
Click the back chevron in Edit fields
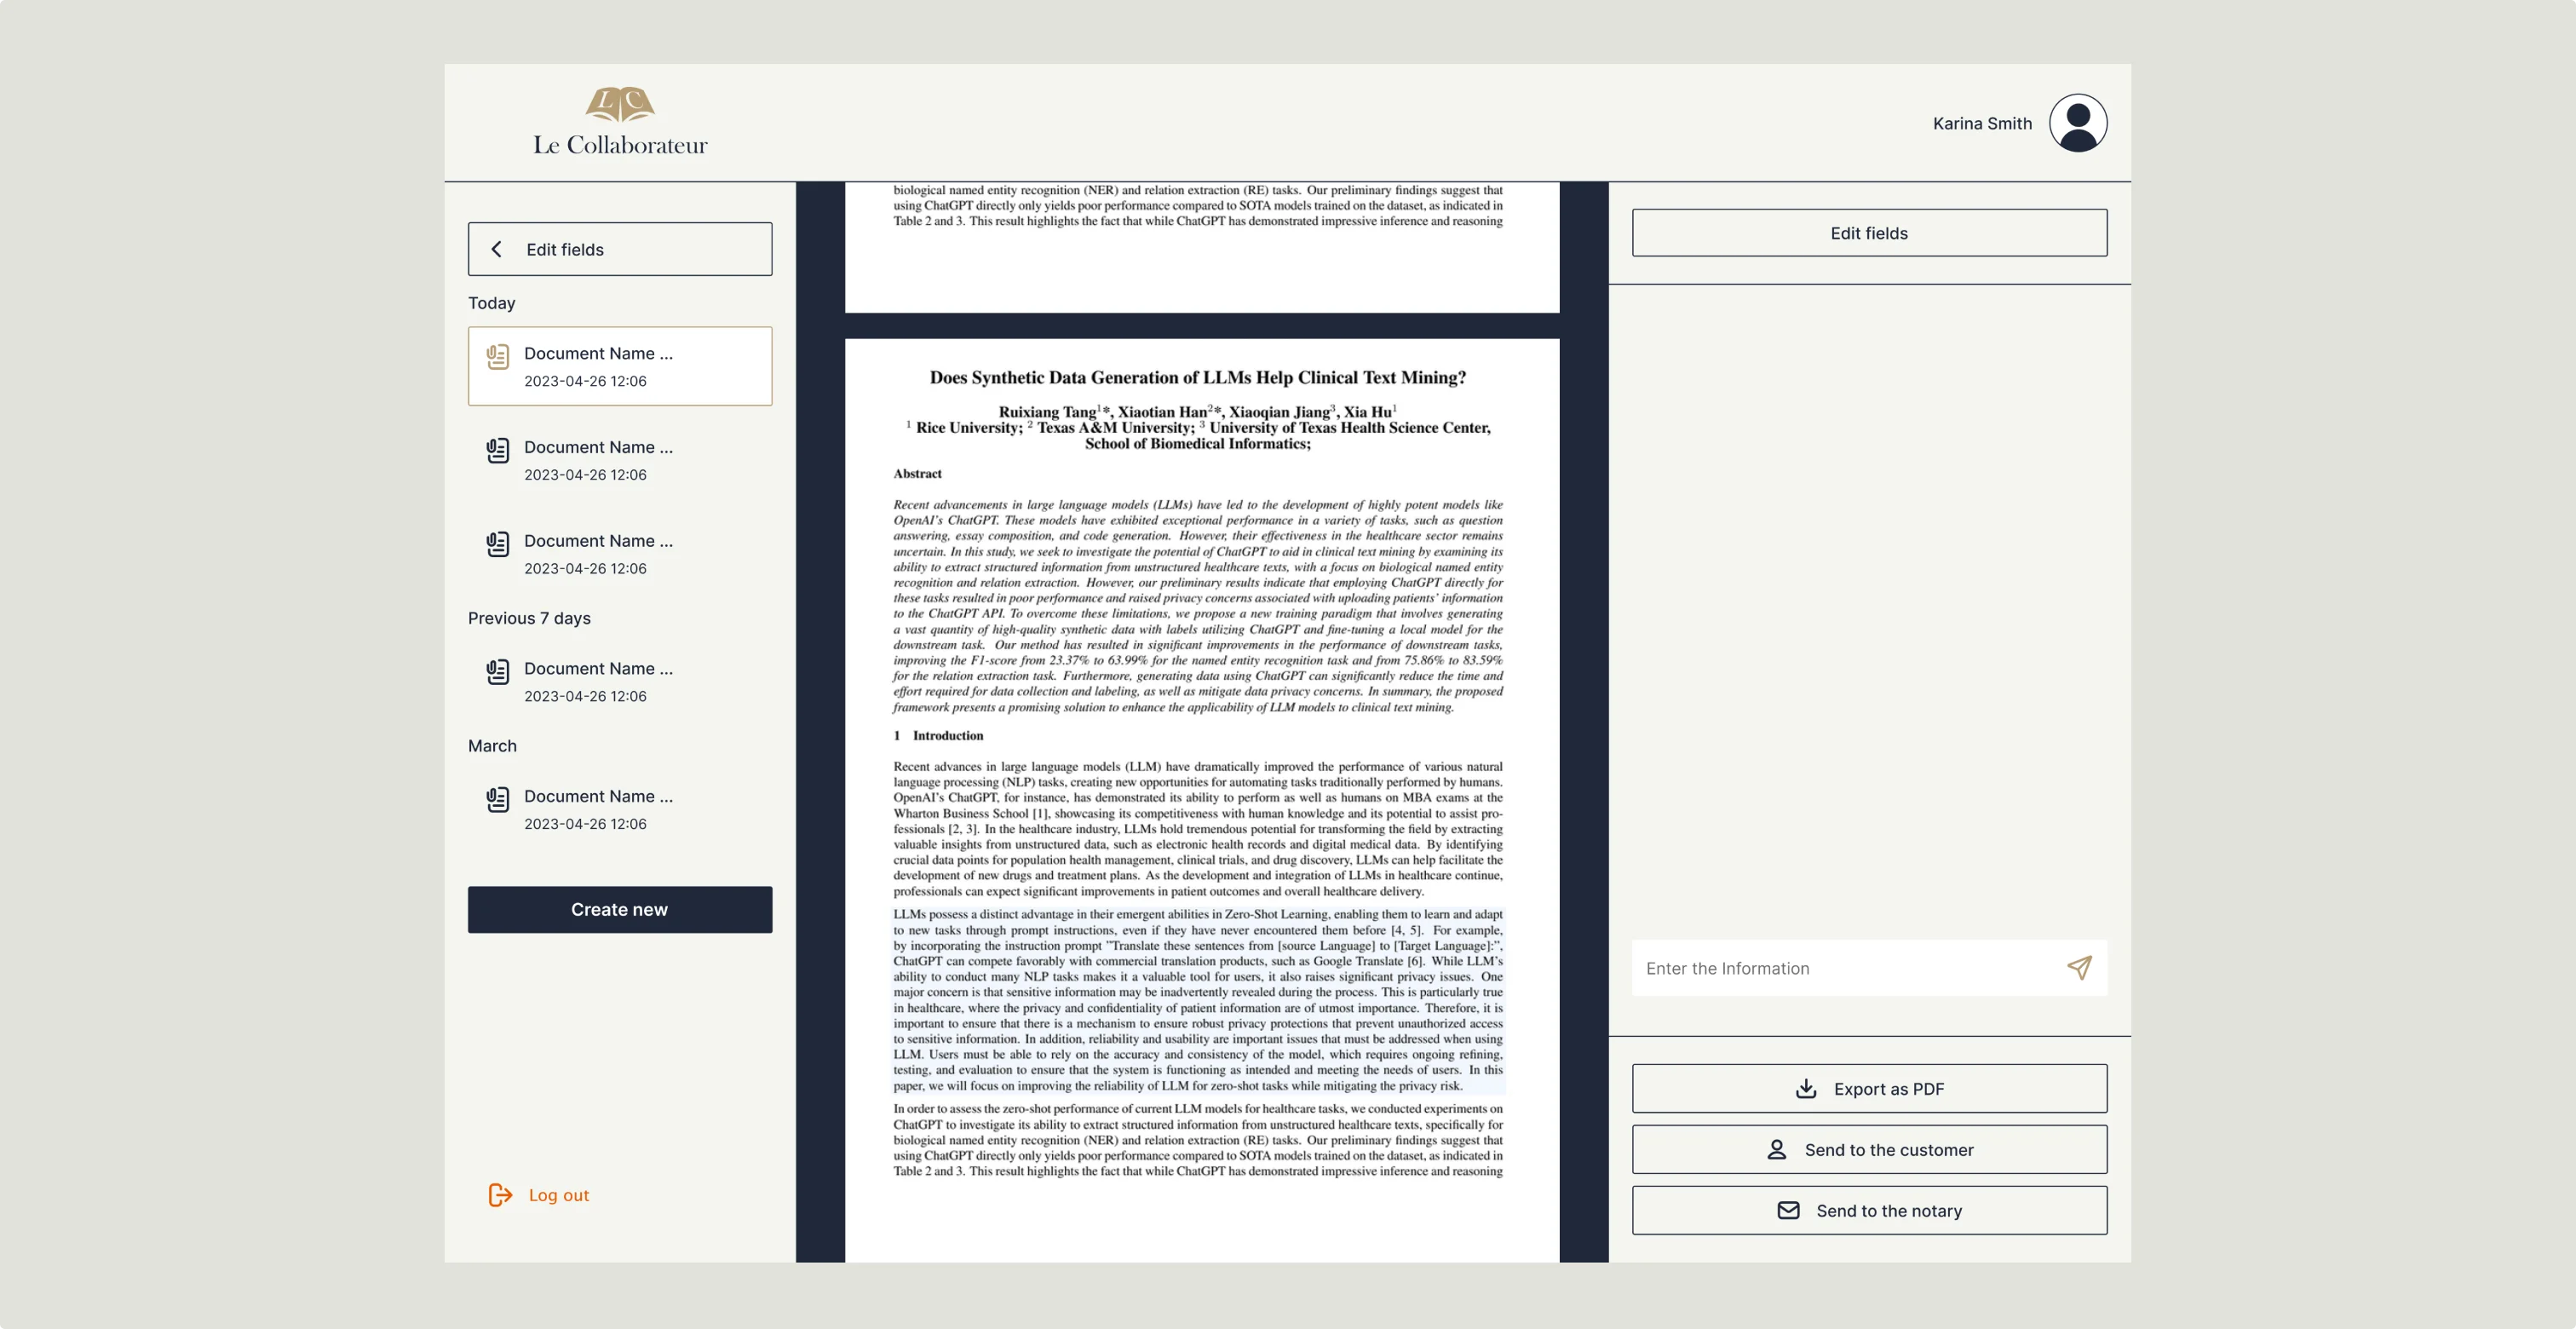(496, 249)
